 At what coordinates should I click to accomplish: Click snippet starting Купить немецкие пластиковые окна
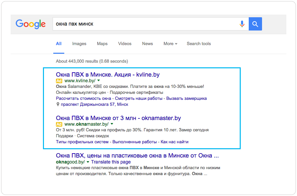pos(138,171)
